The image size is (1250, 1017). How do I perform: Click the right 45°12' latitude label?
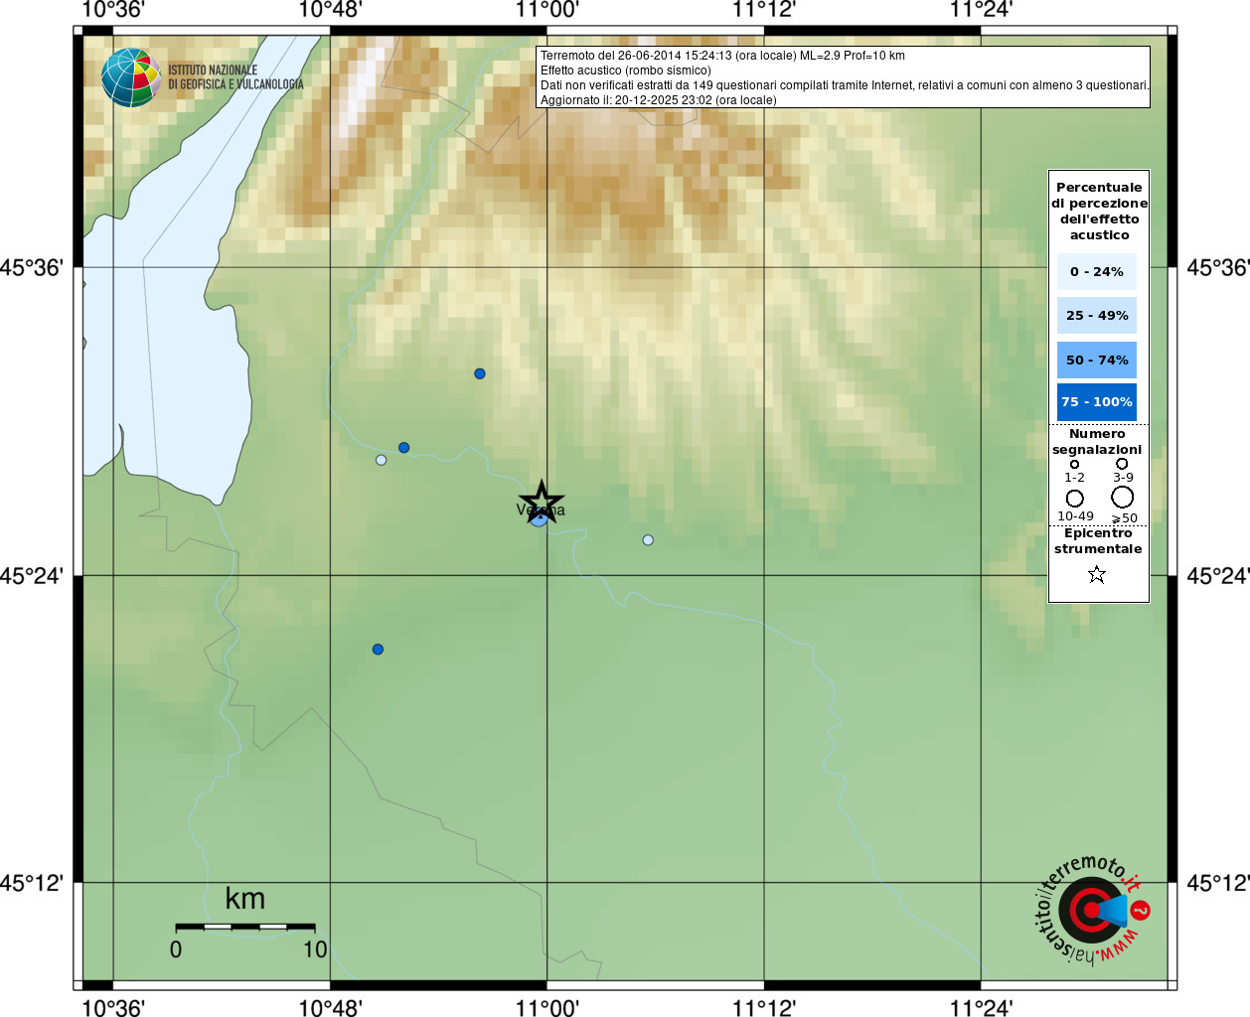click(x=1218, y=883)
